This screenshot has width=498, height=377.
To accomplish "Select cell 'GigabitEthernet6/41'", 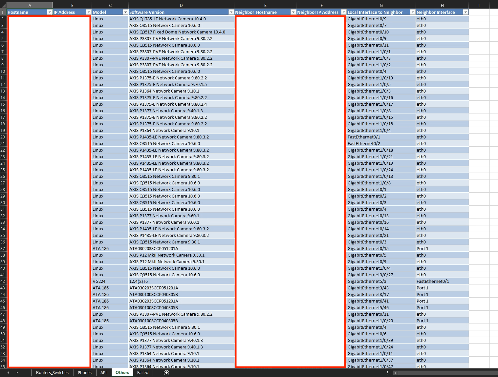I will [381, 301].
